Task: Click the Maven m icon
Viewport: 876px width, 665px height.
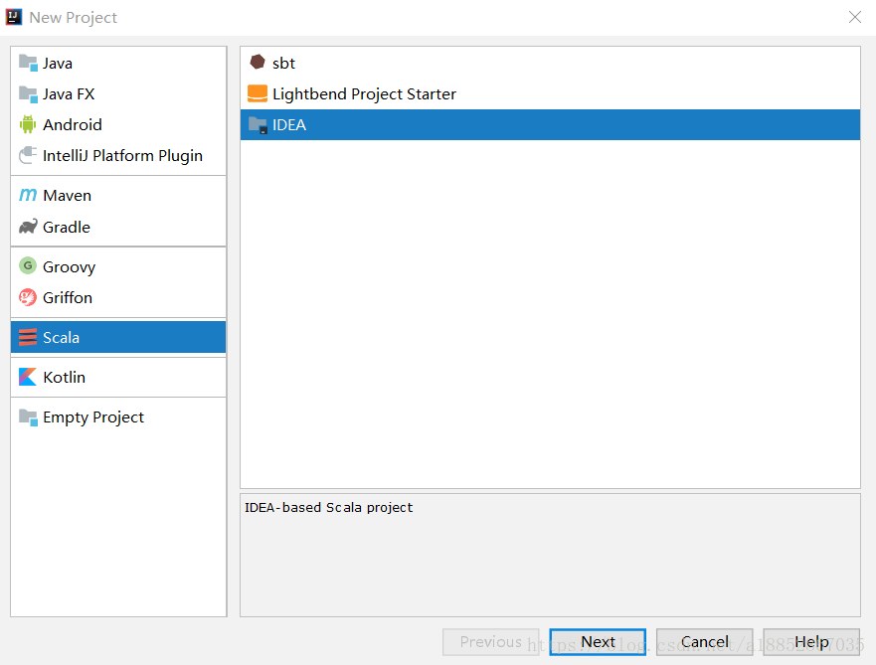Action: point(28,195)
